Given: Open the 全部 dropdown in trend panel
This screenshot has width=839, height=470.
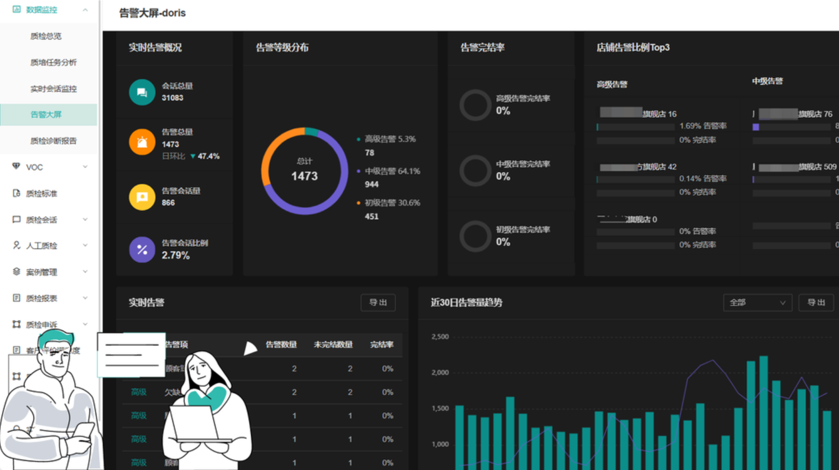Looking at the screenshot, I should (757, 303).
